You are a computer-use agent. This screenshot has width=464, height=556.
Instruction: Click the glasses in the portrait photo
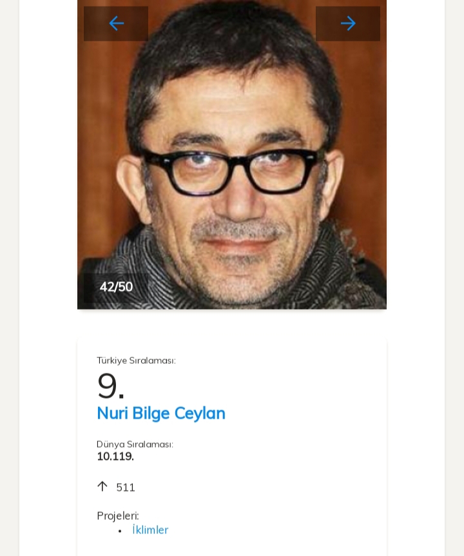(x=232, y=169)
